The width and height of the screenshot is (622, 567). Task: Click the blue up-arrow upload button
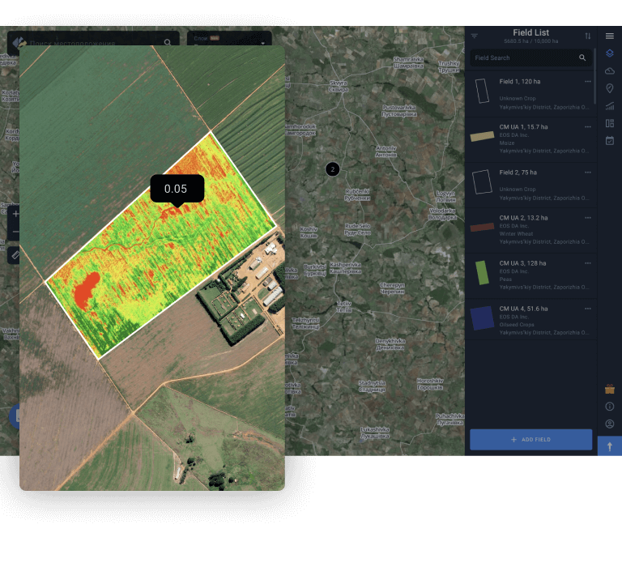[x=610, y=446]
